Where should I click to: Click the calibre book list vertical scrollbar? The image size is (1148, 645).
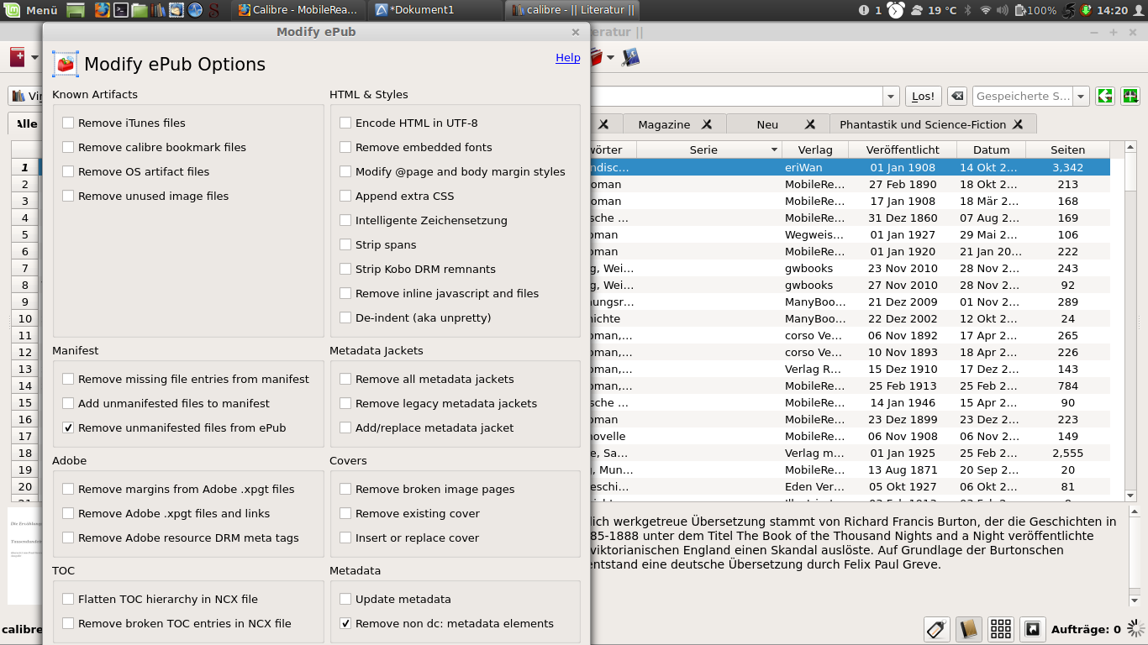click(1131, 320)
